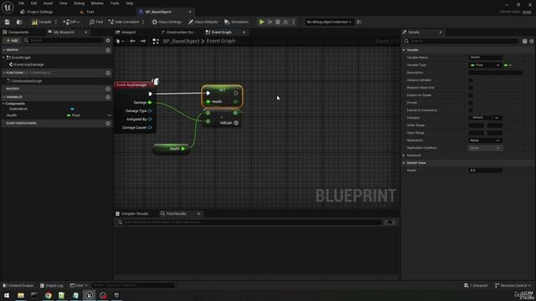Click the browse to asset icon
This screenshot has width=536, height=301.
coord(19,22)
